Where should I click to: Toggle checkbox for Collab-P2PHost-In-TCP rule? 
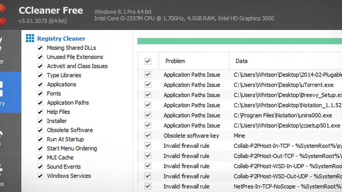click(x=148, y=146)
